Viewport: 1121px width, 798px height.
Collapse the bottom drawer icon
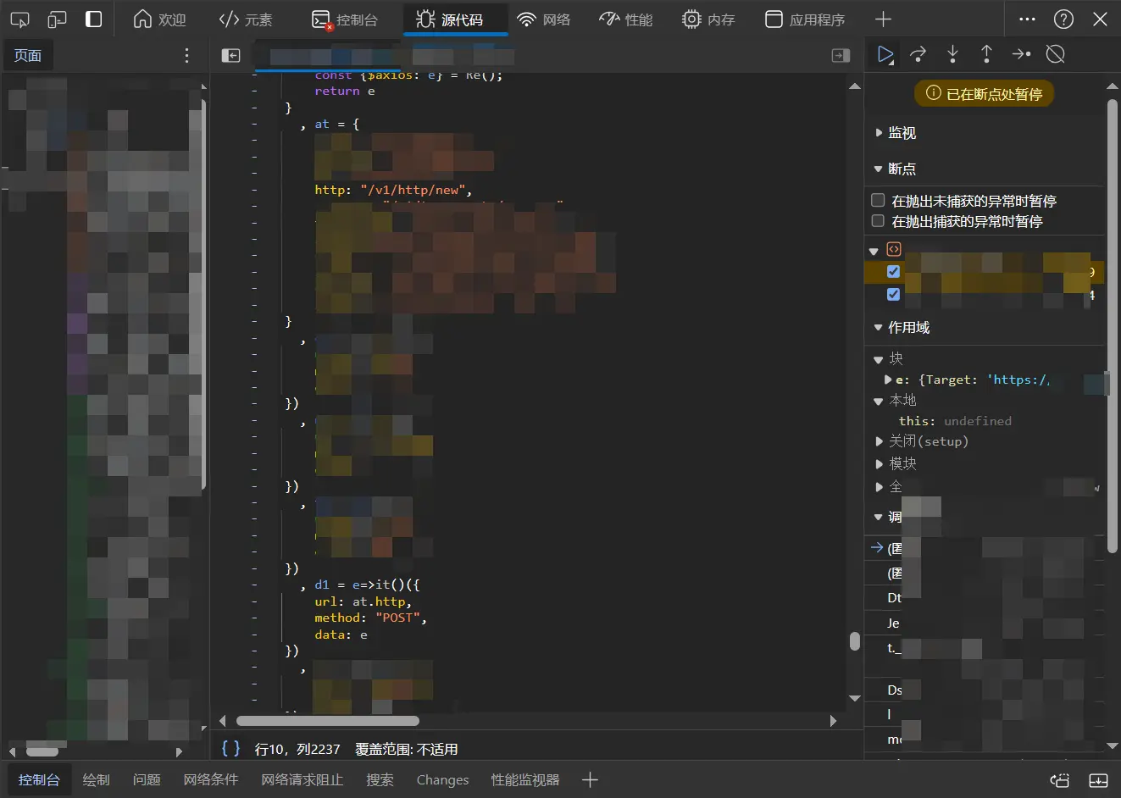tap(1098, 780)
